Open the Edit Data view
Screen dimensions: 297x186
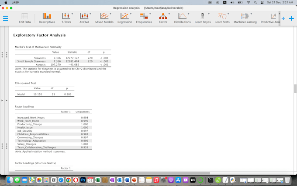pos(24,18)
